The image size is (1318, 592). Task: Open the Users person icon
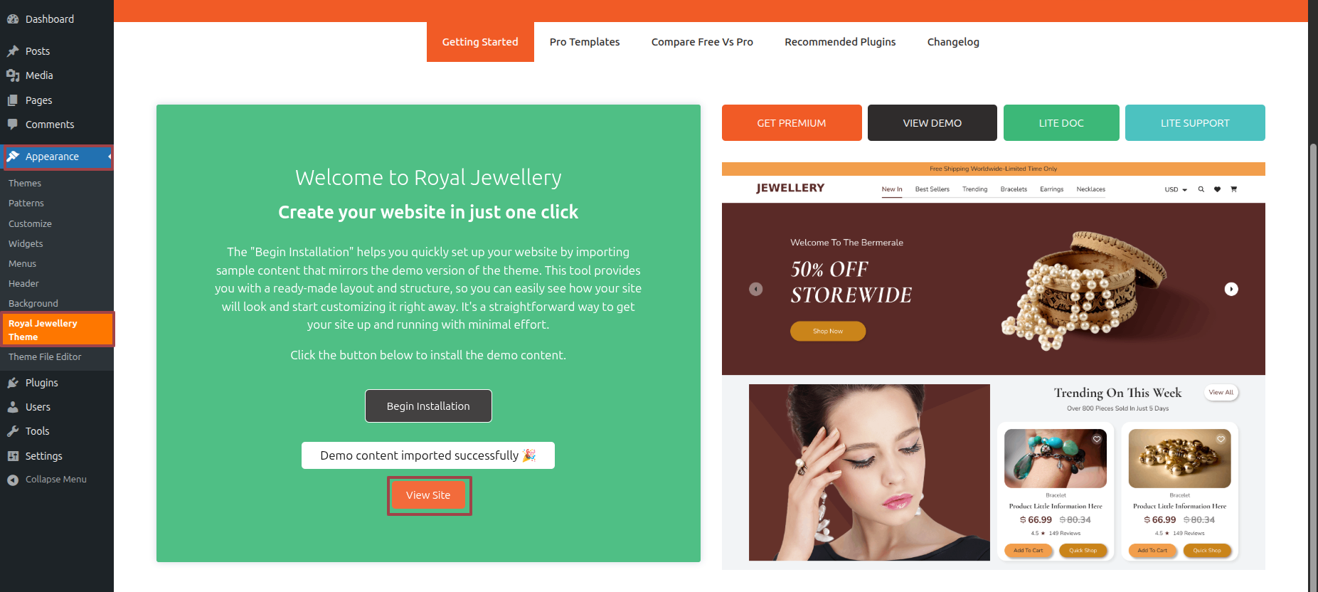(13, 407)
